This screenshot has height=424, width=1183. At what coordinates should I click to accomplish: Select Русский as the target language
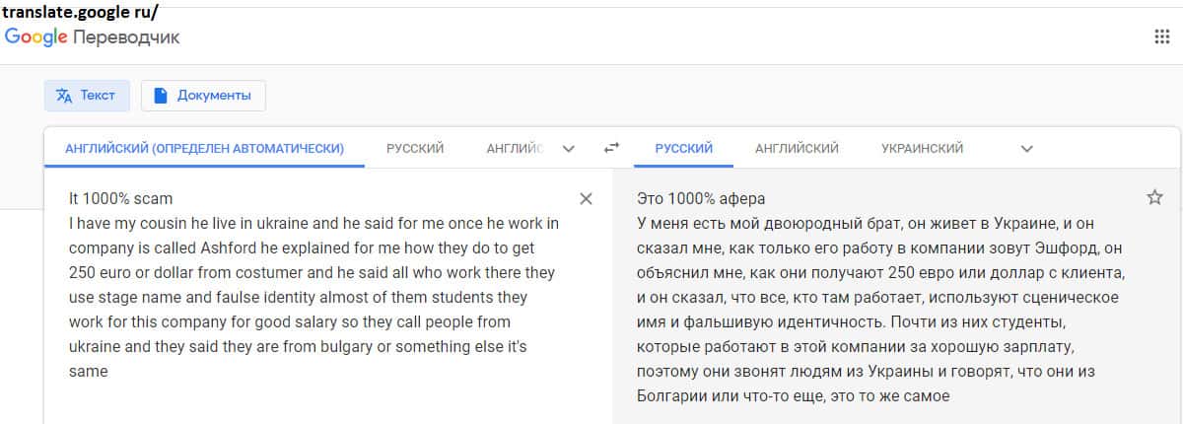click(x=684, y=149)
